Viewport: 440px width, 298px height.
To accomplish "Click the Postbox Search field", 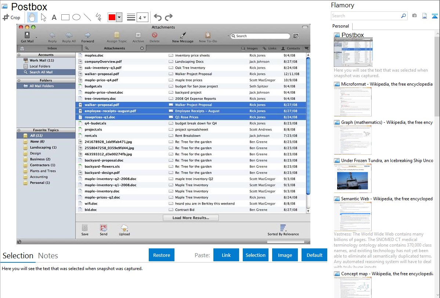I will [x=260, y=36].
